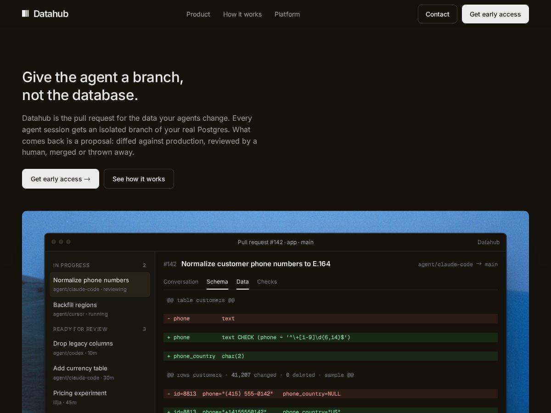Click the Datahub wordmark in header
The image size is (551, 413).
(51, 14)
